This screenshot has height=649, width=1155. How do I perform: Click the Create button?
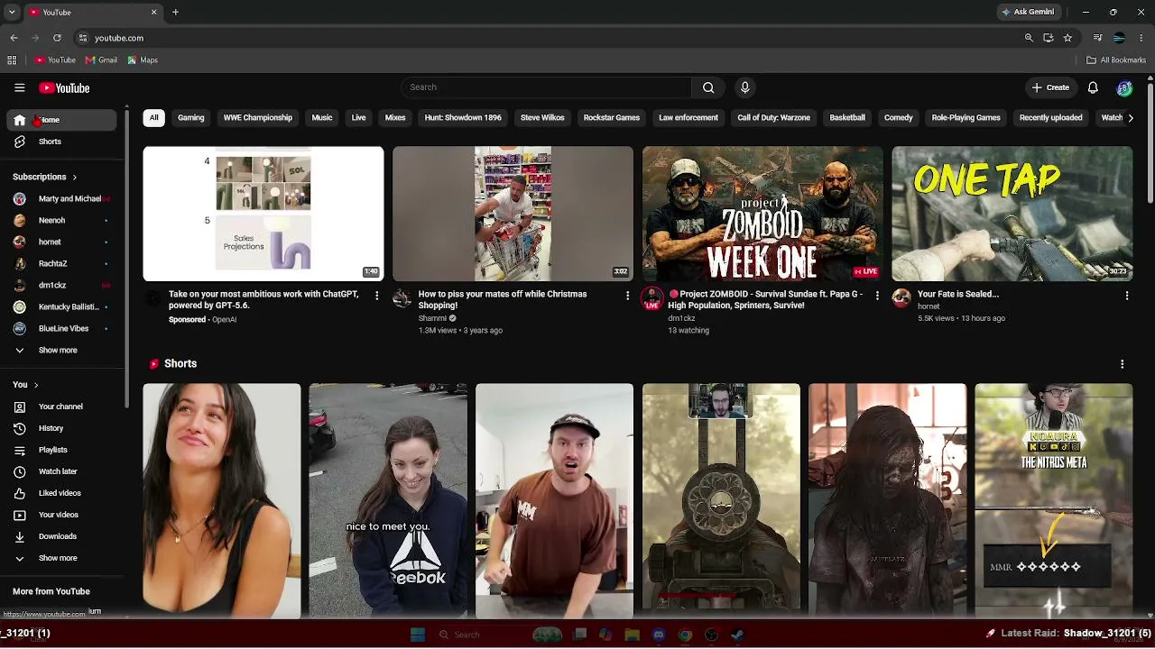(x=1051, y=87)
